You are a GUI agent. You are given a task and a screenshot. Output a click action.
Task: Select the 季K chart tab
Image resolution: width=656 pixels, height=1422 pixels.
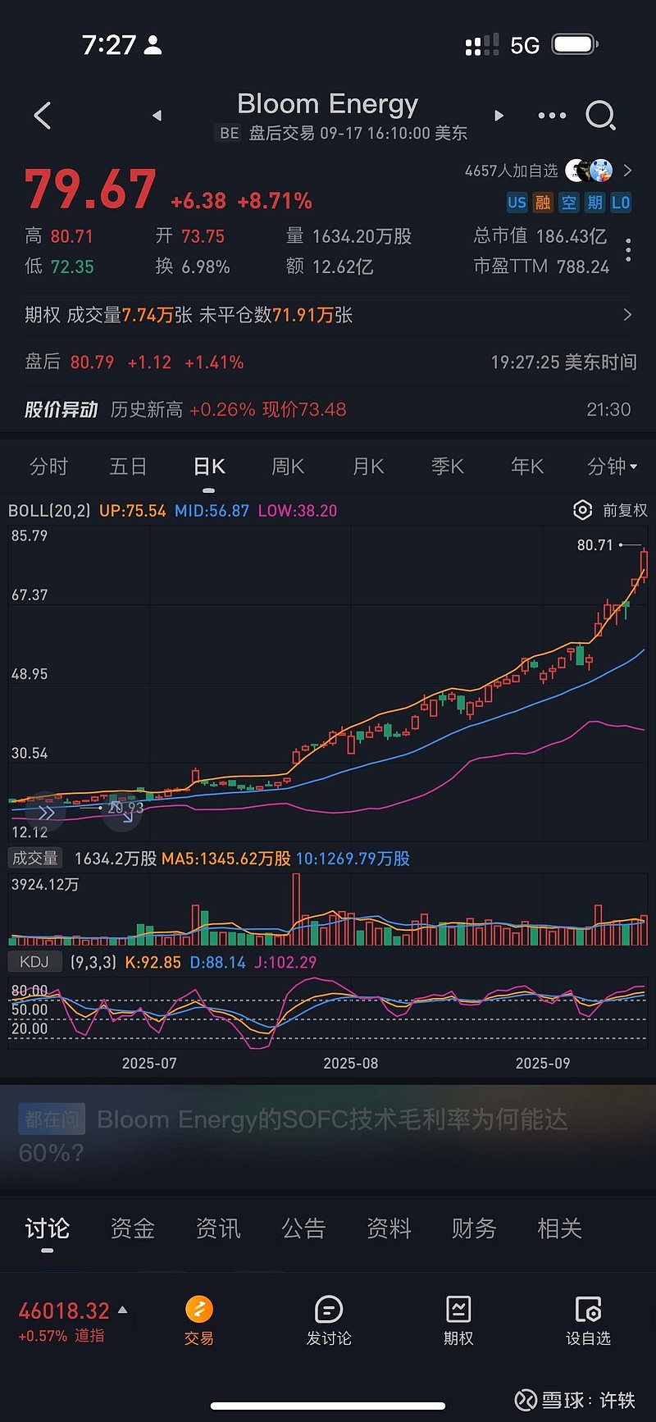pyautogui.click(x=448, y=467)
